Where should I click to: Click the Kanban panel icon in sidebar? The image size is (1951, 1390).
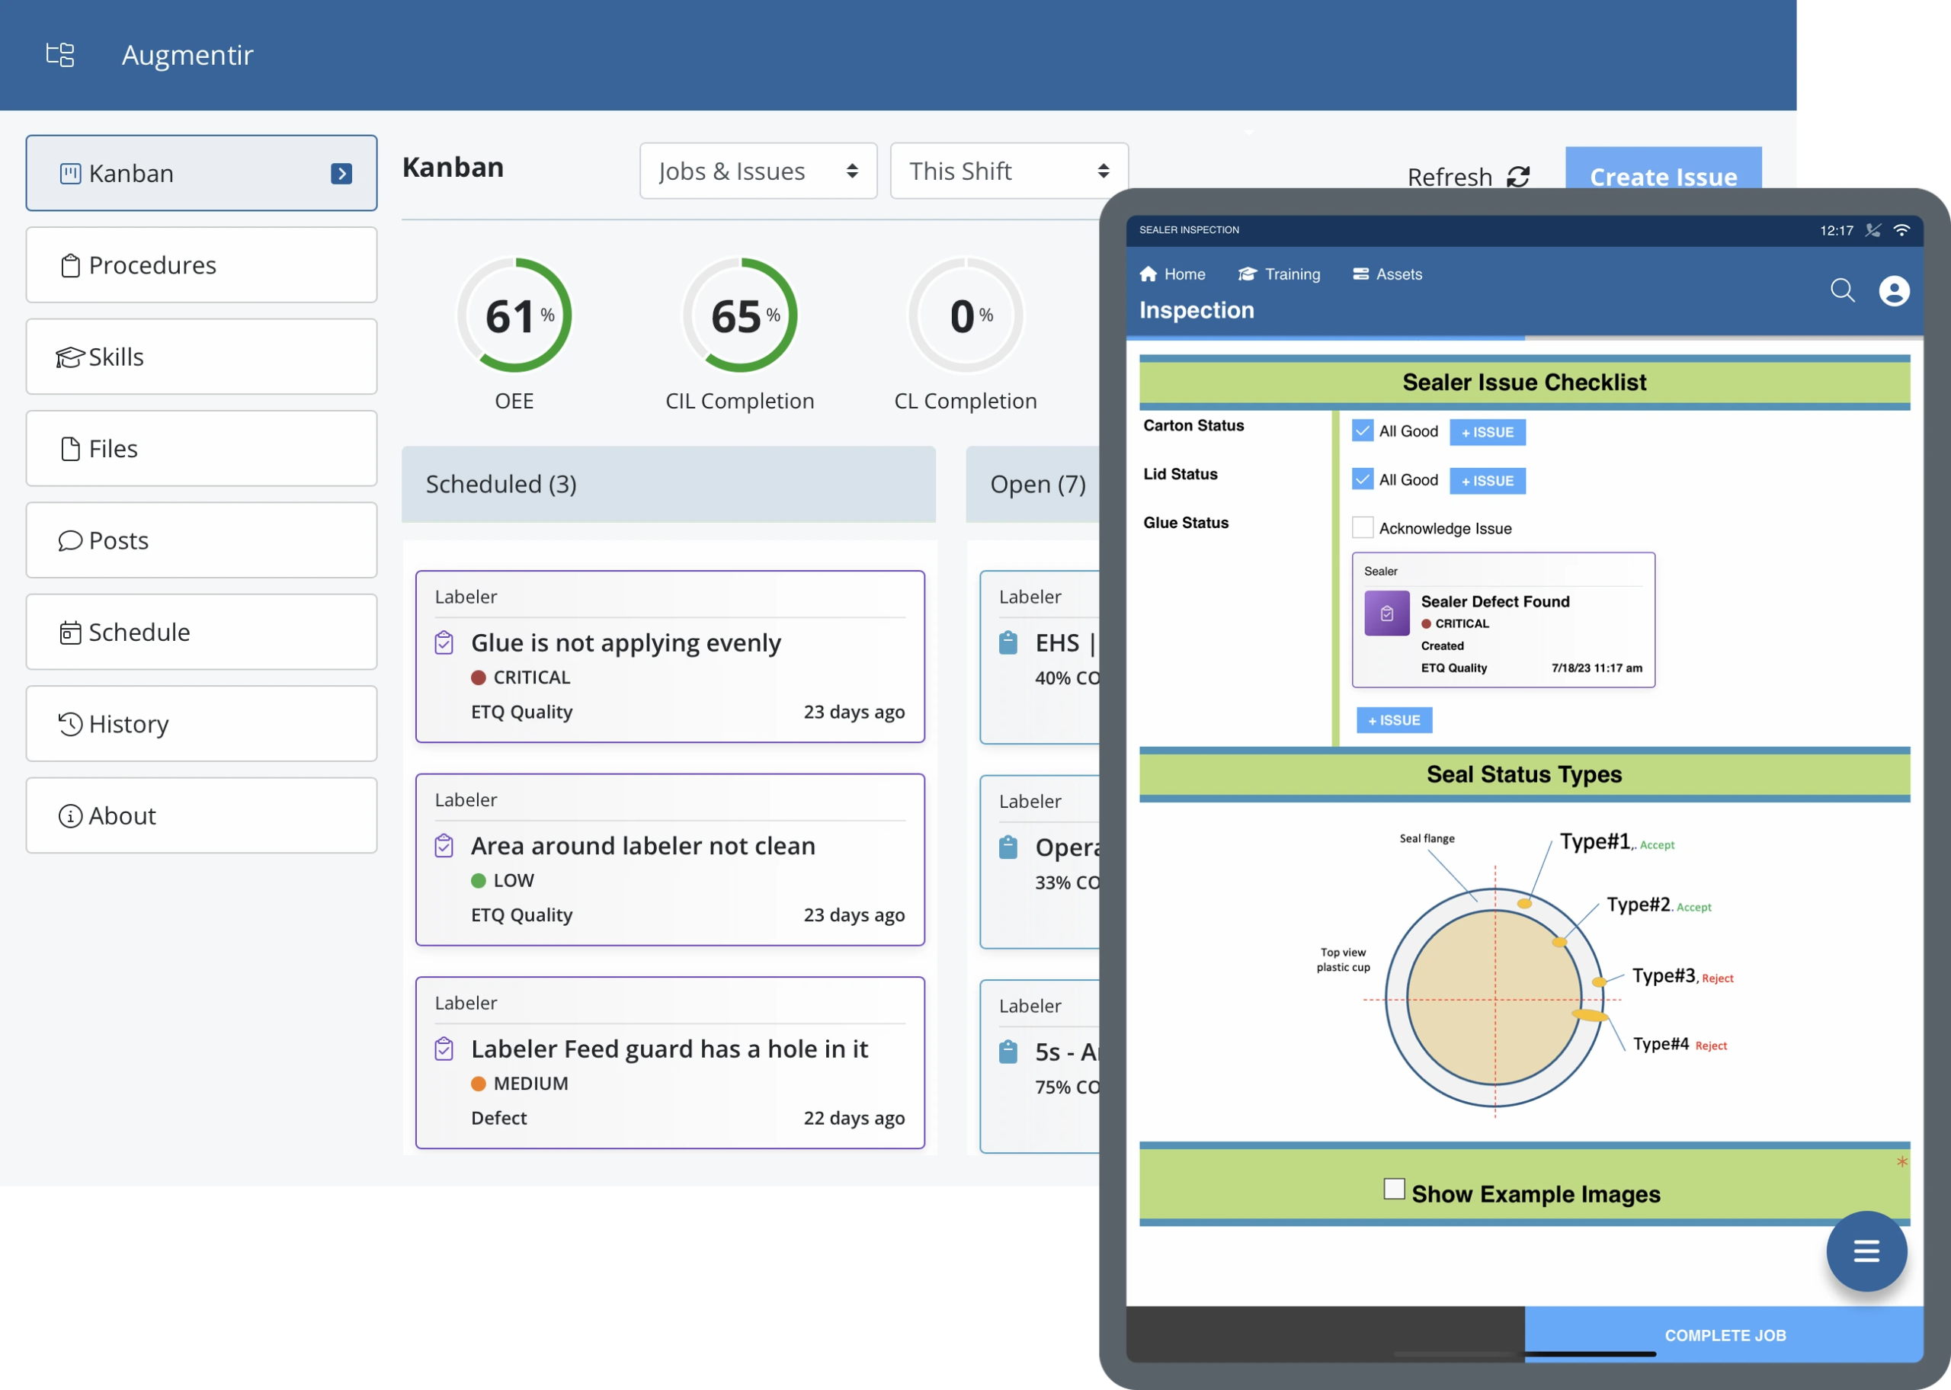[x=71, y=171]
